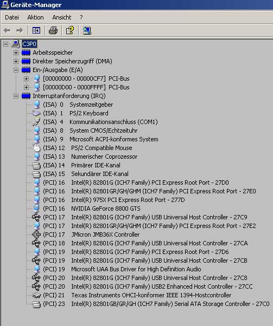The height and width of the screenshot is (326, 273).
Task: Click the Arbeitsspeicher memory chip icon
Action: [26, 53]
